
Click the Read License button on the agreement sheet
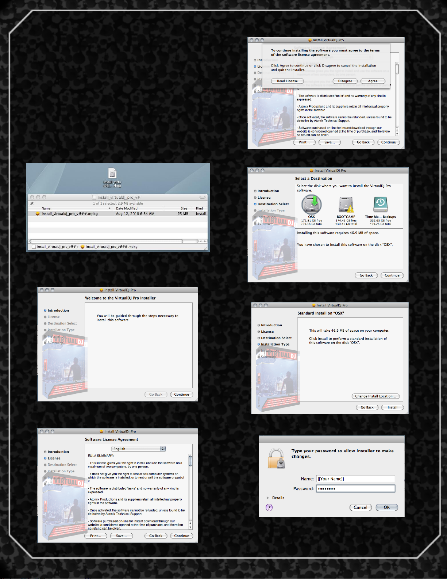tap(287, 81)
